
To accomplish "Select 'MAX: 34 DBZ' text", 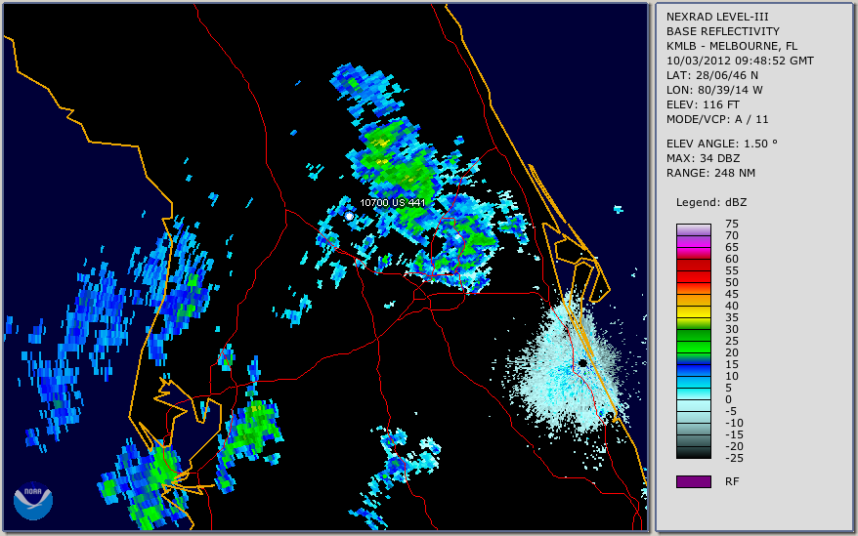I will [x=704, y=158].
